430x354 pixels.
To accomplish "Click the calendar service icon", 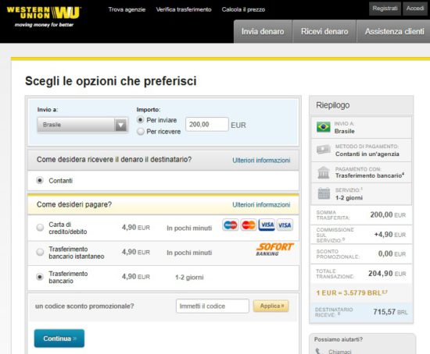I will (x=324, y=193).
